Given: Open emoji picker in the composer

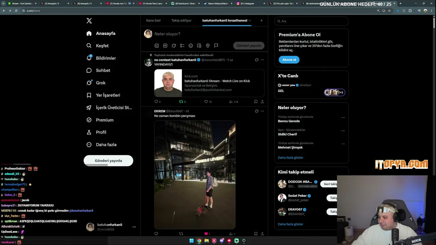Looking at the screenshot, I should click(x=191, y=46).
